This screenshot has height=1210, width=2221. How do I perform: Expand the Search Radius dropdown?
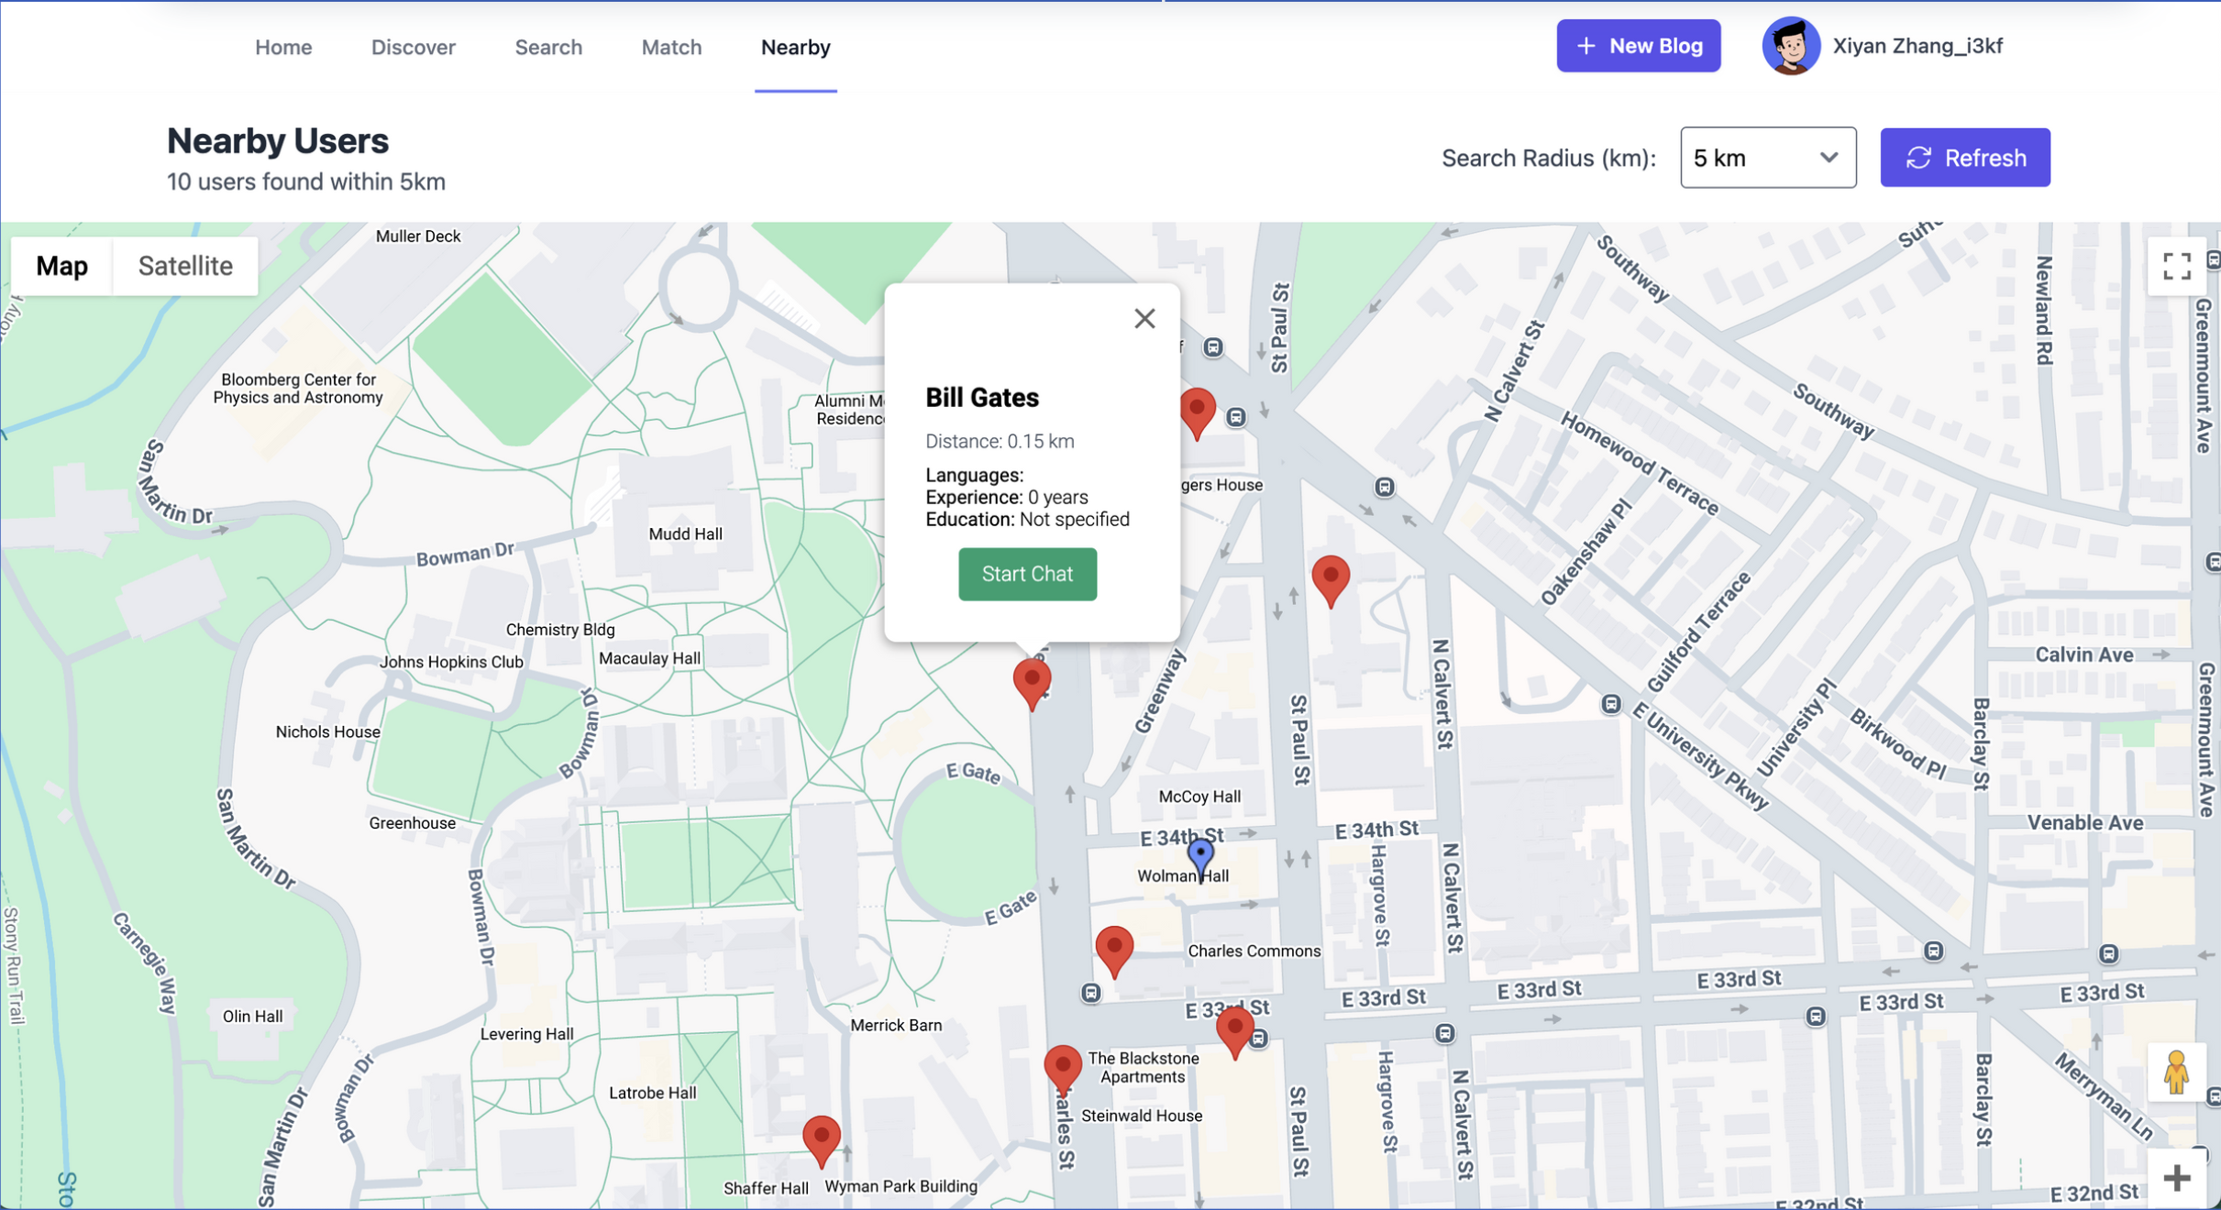click(x=1767, y=158)
